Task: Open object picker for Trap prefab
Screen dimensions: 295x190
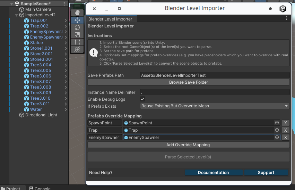Action: 277,130
